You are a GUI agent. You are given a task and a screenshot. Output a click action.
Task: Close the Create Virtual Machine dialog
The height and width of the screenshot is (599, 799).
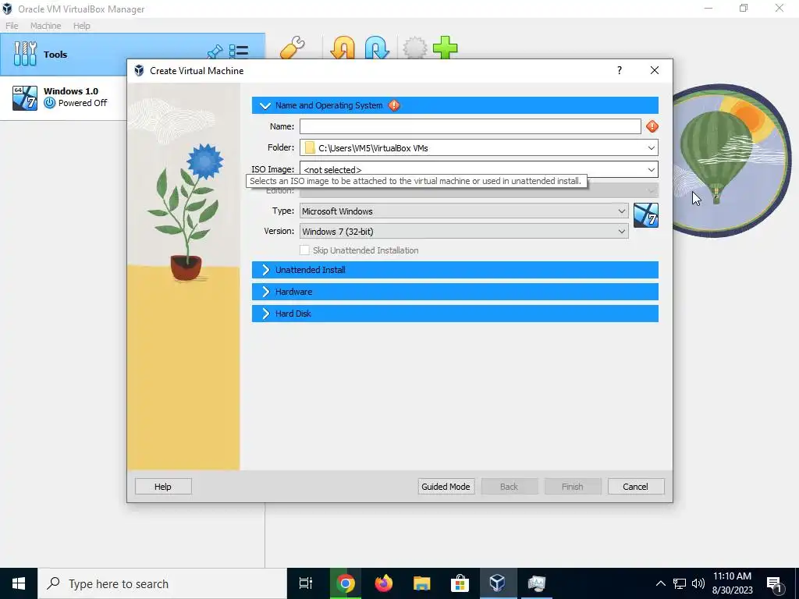[x=655, y=70]
